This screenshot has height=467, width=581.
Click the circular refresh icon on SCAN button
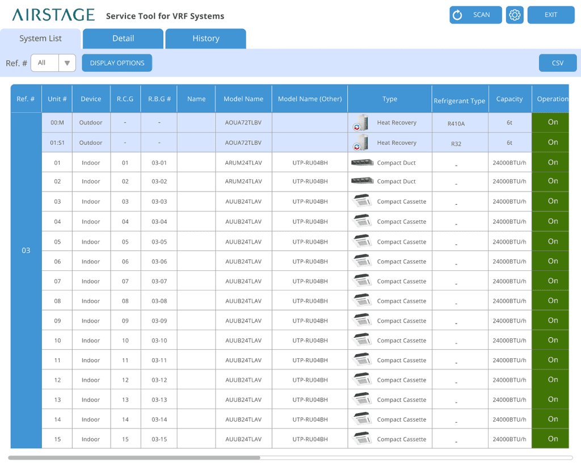(x=458, y=15)
